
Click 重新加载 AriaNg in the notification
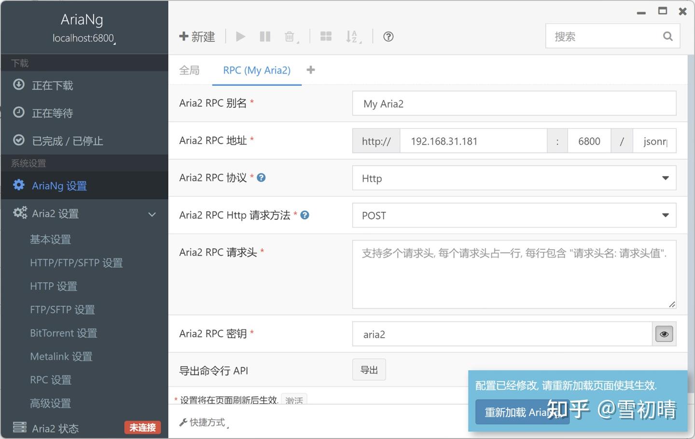tap(522, 412)
